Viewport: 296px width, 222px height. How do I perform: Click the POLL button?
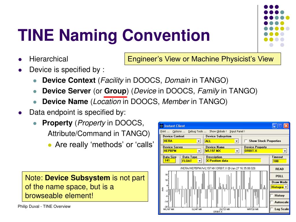280,176
